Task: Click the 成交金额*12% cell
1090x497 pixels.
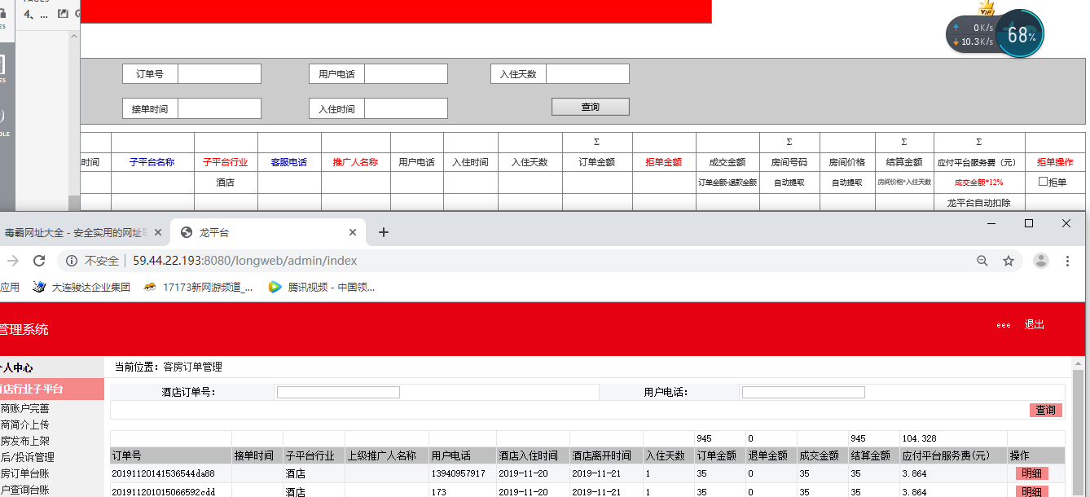Action: point(978,183)
